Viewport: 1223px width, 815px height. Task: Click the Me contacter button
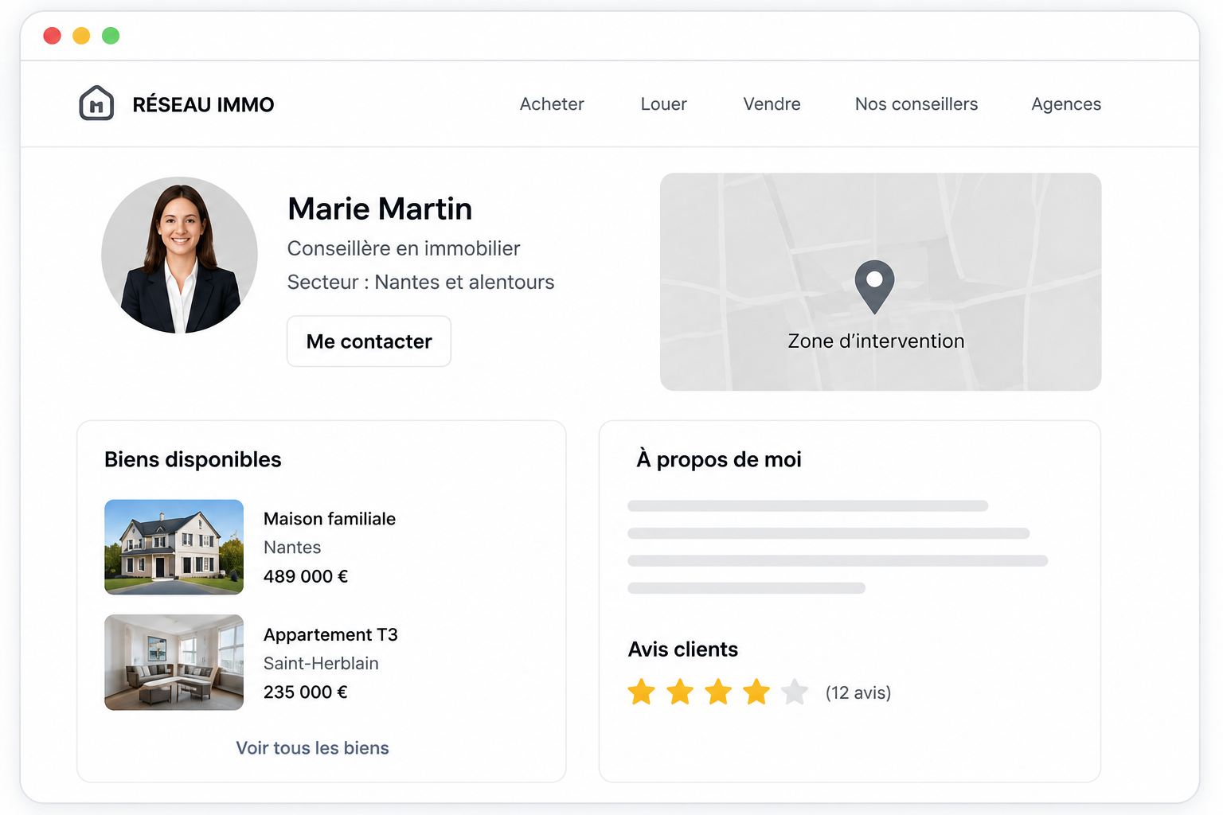(369, 341)
